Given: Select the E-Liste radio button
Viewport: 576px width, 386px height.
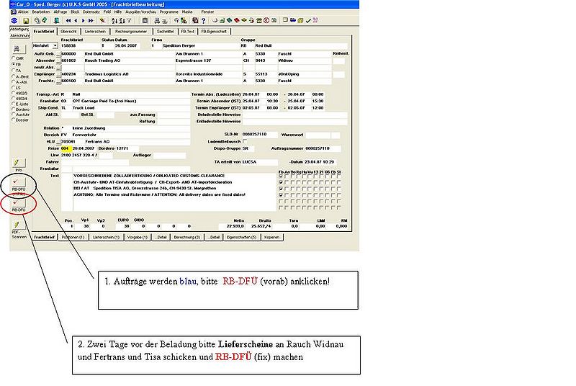Looking at the screenshot, I should click(x=14, y=104).
